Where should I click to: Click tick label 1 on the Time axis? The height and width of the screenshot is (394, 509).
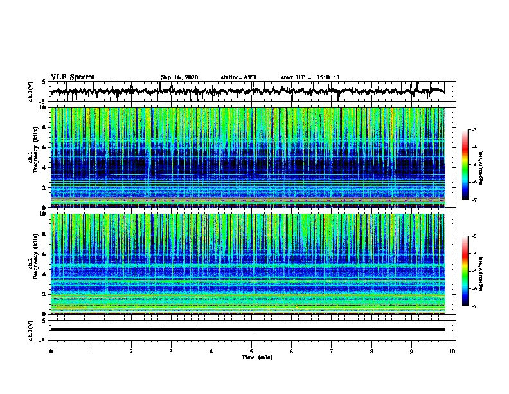[91, 352]
